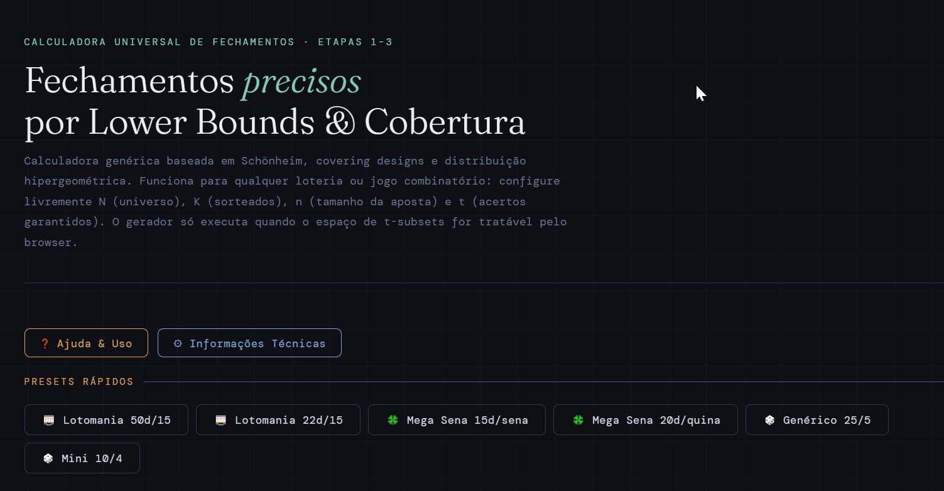
Task: Click the italic word "precisos" in the heading
Action: click(x=301, y=82)
